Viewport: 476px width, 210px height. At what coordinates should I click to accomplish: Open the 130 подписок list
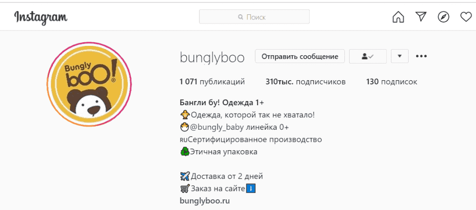[391, 82]
